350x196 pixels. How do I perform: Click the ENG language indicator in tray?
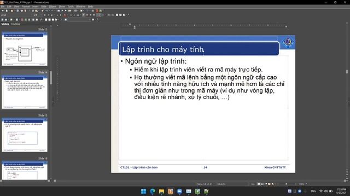(313, 191)
